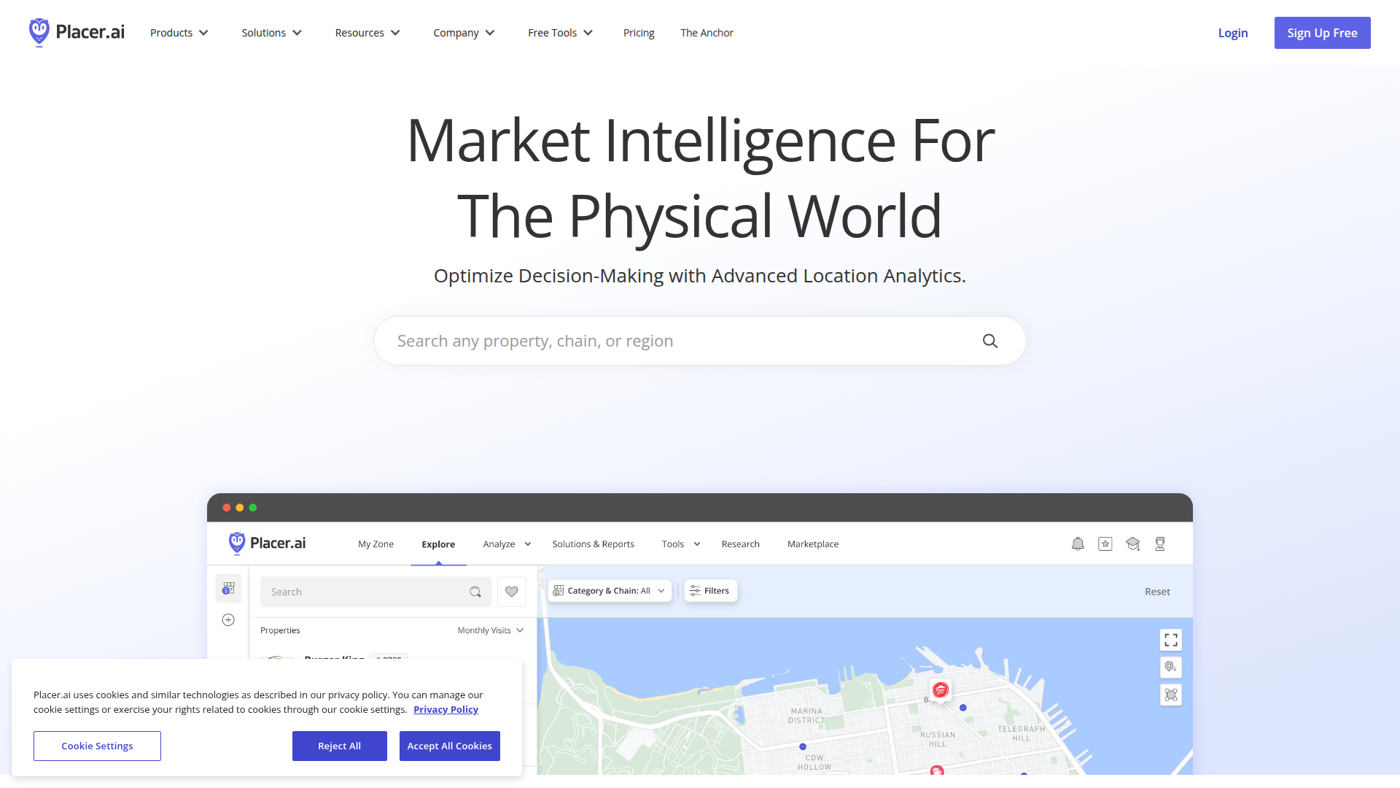Open the notifications bell in the demo app
The height and width of the screenshot is (788, 1400).
[1078, 544]
